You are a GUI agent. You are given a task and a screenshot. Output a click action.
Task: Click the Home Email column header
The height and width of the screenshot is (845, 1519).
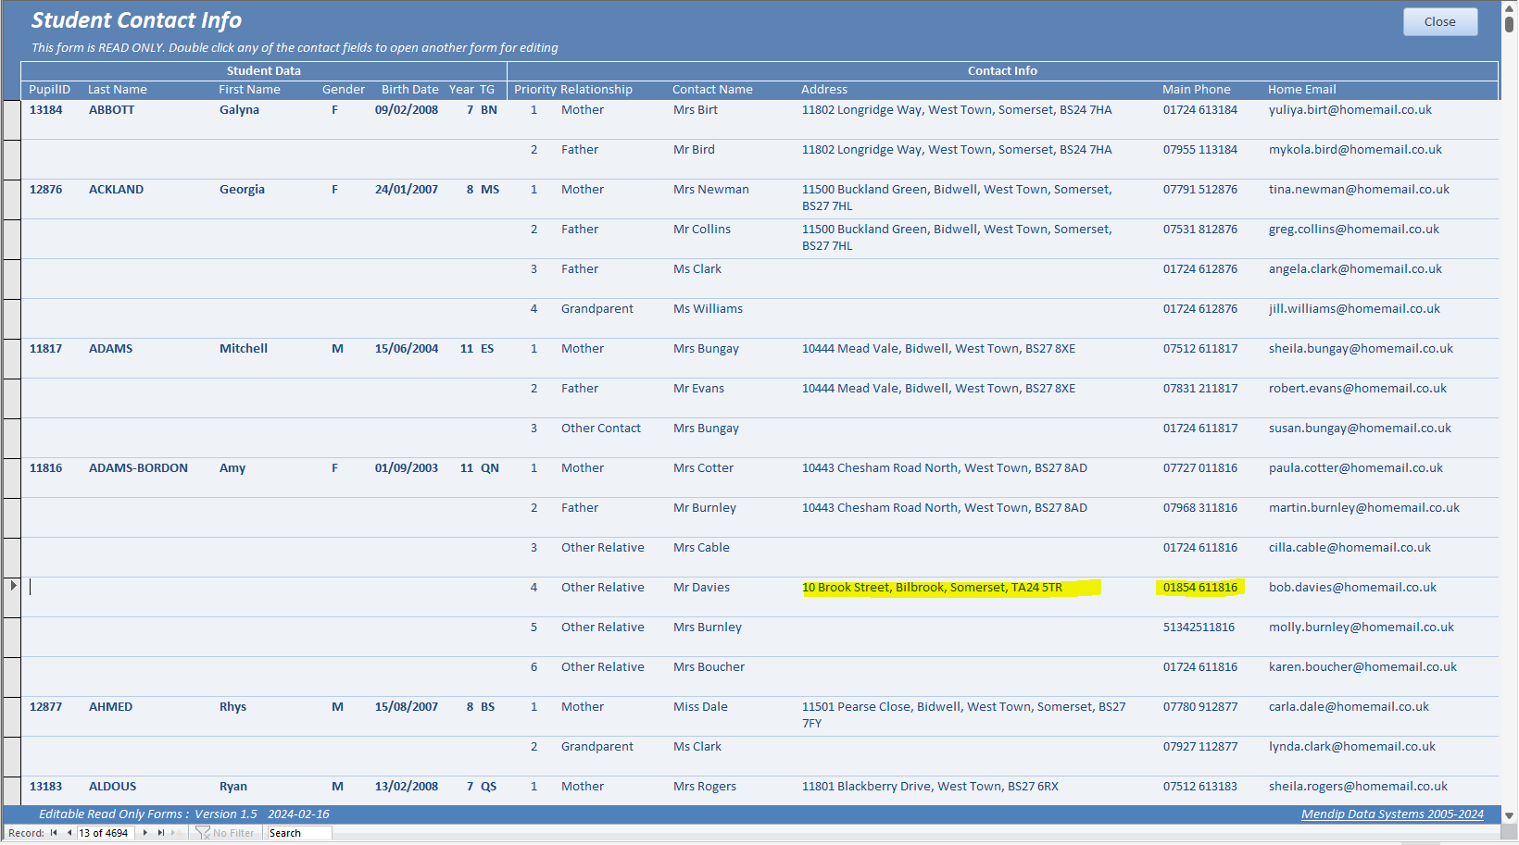tap(1302, 90)
